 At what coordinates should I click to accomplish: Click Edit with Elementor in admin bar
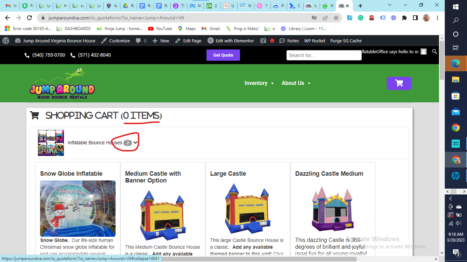(231, 41)
